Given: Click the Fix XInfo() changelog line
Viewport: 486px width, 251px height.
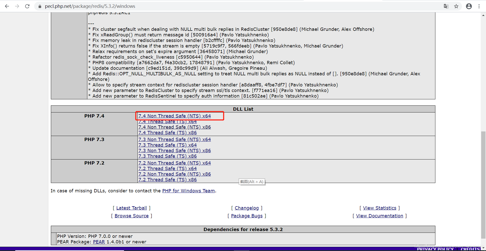Looking at the screenshot, I should pos(216,46).
